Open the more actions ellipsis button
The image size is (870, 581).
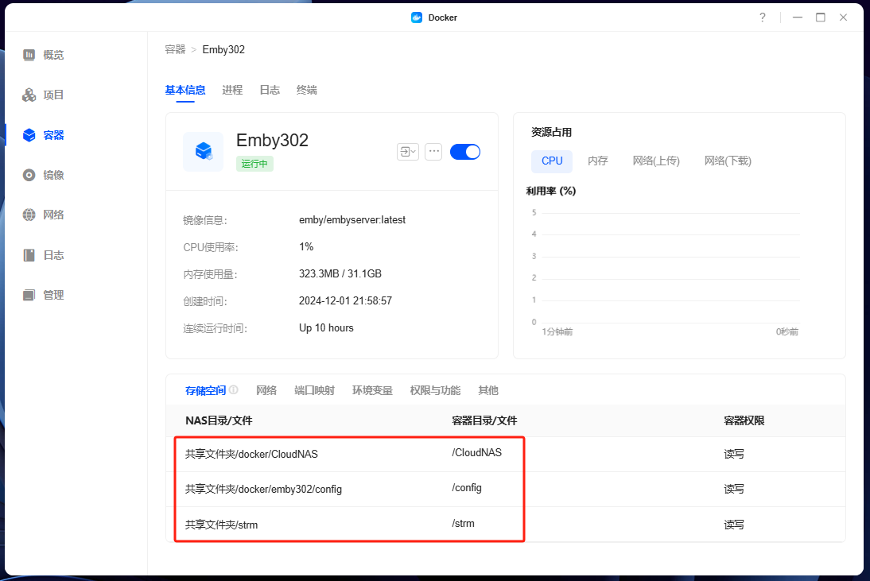433,151
